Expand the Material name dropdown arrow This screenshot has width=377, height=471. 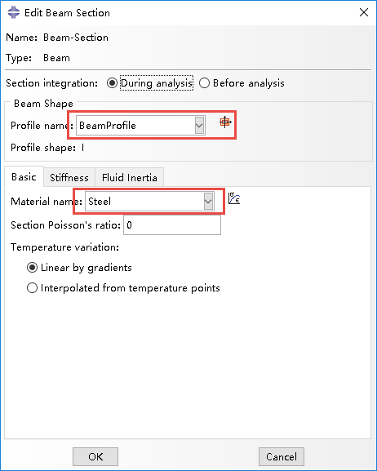208,202
